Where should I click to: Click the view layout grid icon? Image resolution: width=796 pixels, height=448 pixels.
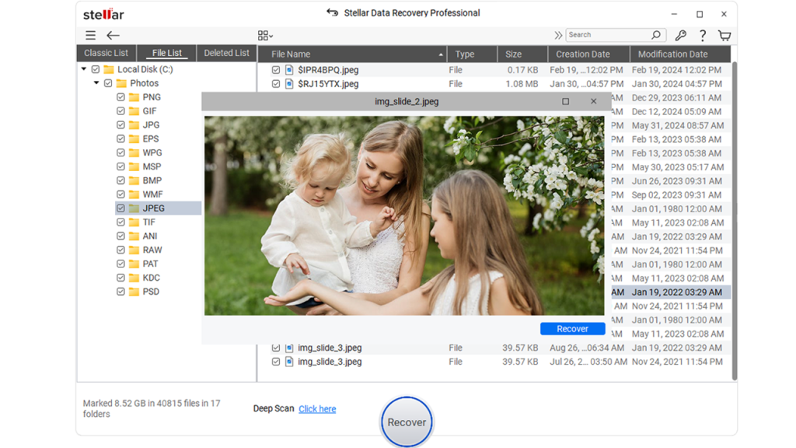(262, 34)
